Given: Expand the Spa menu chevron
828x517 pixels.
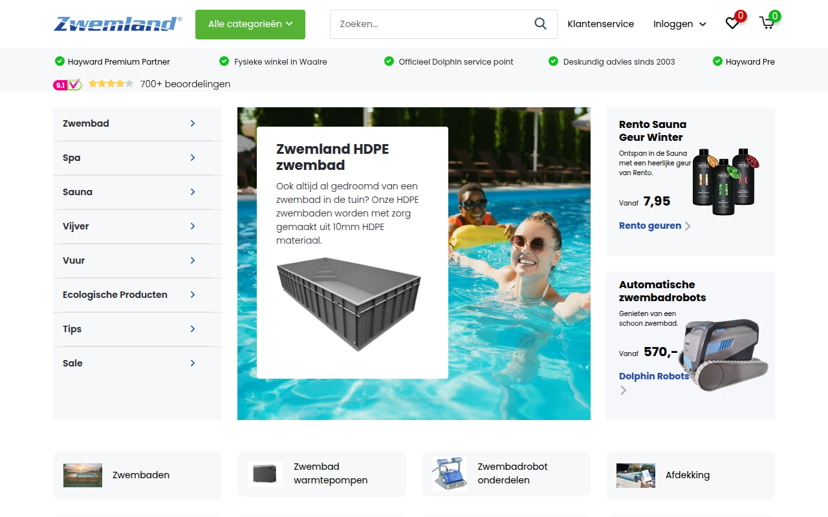Looking at the screenshot, I should [193, 158].
